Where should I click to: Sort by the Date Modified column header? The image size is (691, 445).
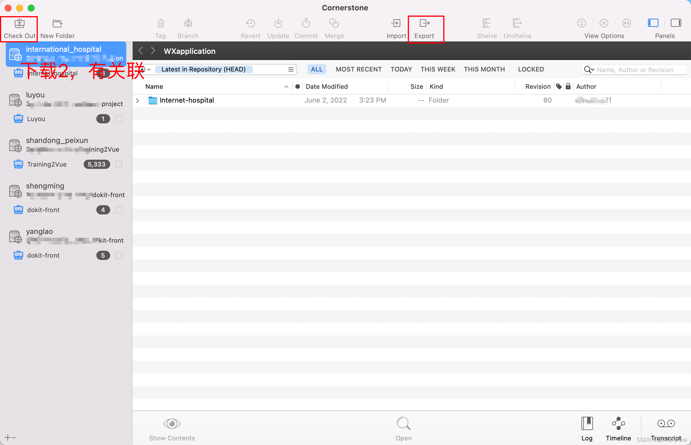click(326, 87)
